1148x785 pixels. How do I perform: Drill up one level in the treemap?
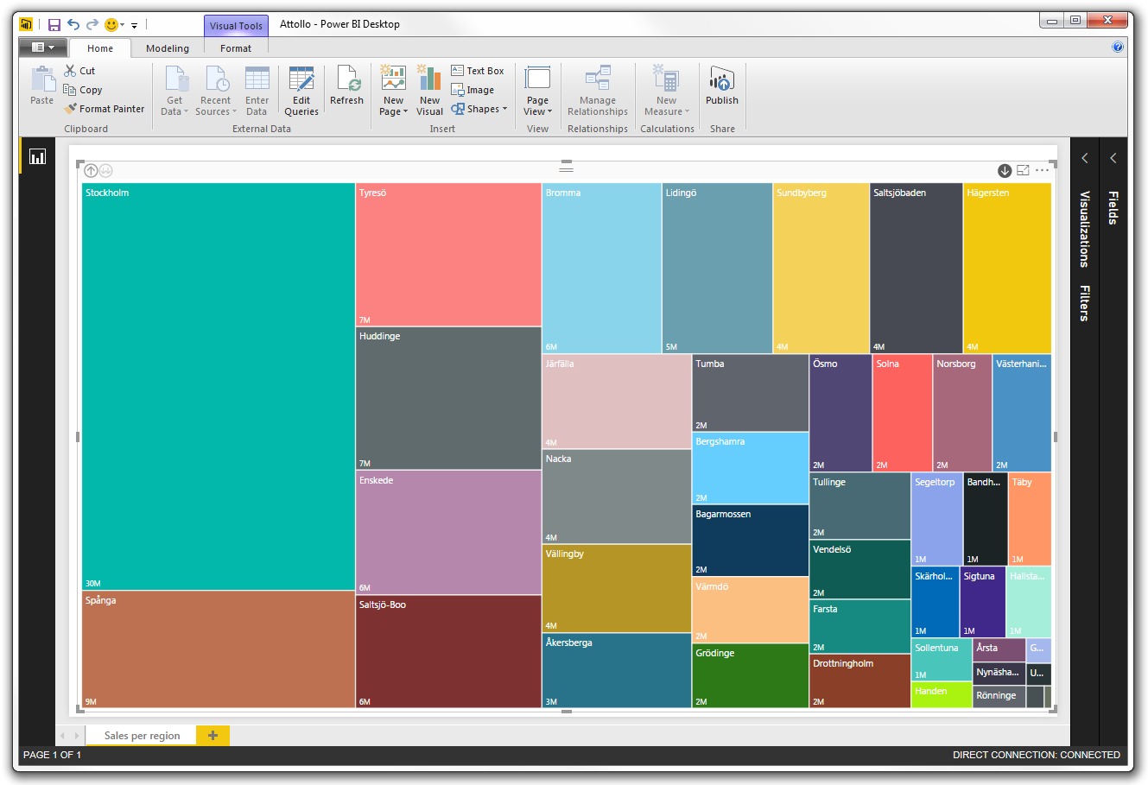pos(91,170)
